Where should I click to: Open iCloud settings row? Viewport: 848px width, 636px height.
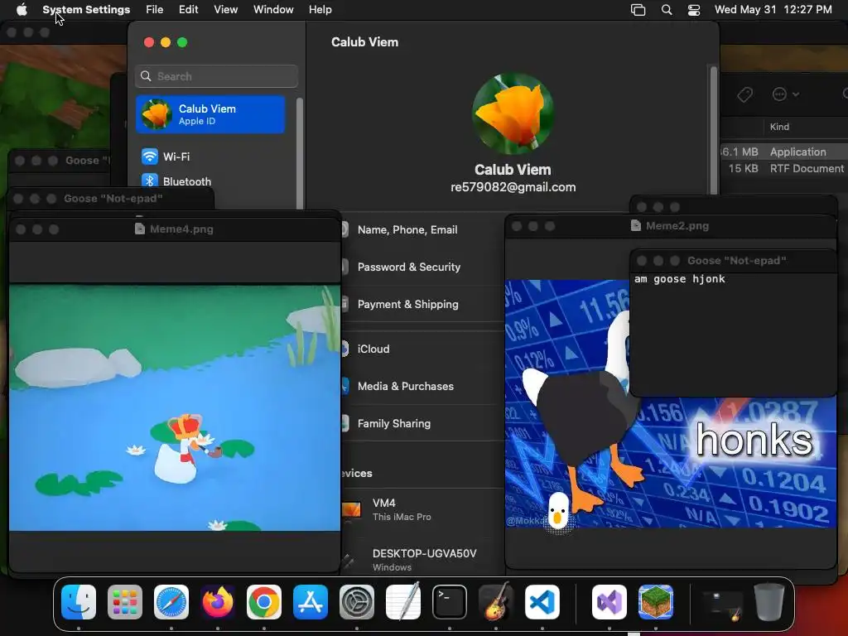click(373, 349)
